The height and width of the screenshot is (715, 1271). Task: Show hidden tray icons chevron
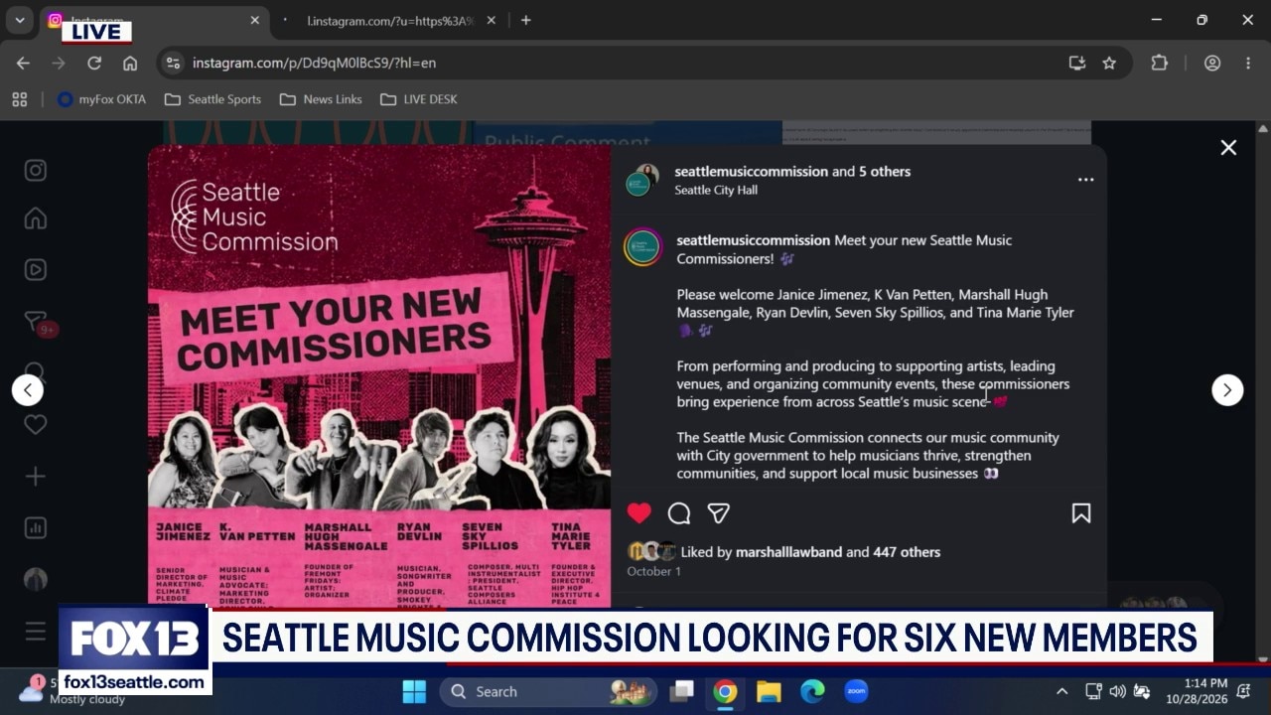pos(1061,691)
